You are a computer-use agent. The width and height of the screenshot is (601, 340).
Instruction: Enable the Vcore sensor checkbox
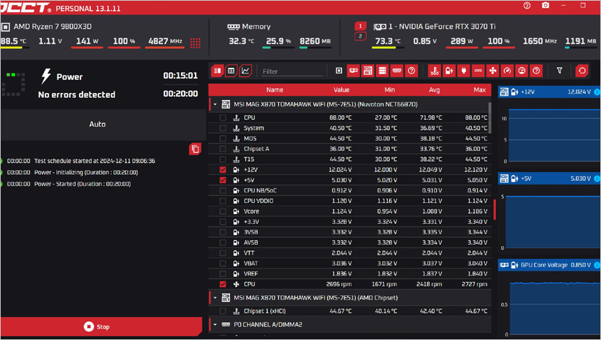pos(223,211)
